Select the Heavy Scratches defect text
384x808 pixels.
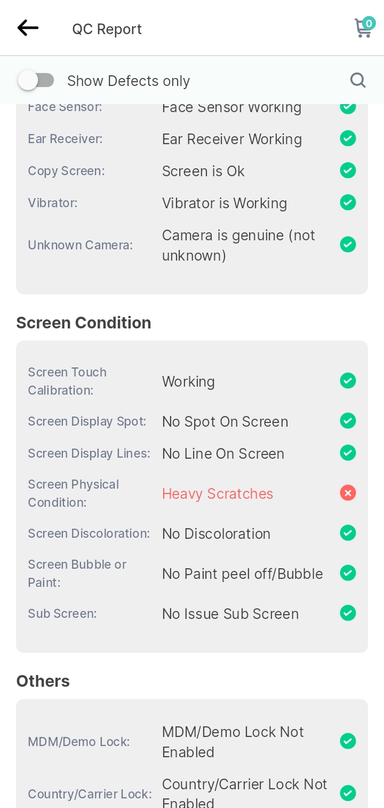point(218,493)
